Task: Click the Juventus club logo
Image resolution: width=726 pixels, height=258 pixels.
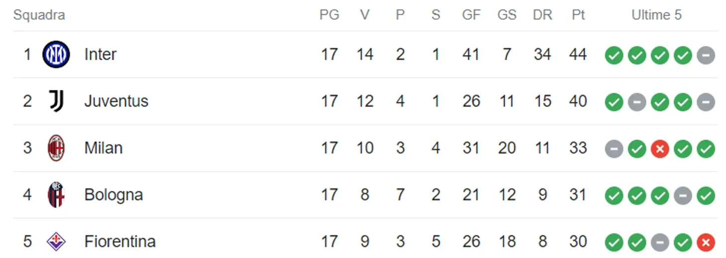Action: (56, 101)
